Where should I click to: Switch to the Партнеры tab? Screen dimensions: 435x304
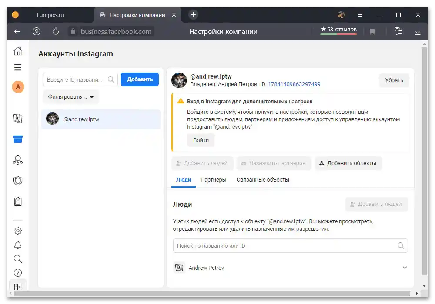pyautogui.click(x=213, y=180)
